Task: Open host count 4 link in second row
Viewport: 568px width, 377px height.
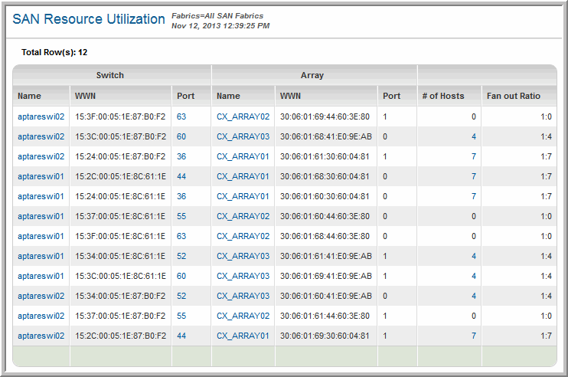Action: [474, 136]
